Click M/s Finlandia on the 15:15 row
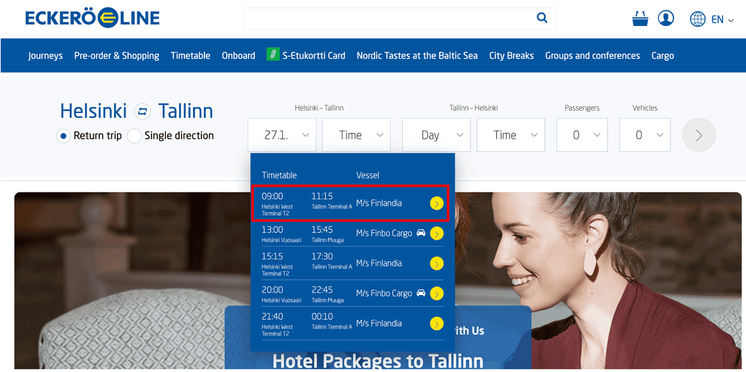The width and height of the screenshot is (746, 372). point(379,263)
